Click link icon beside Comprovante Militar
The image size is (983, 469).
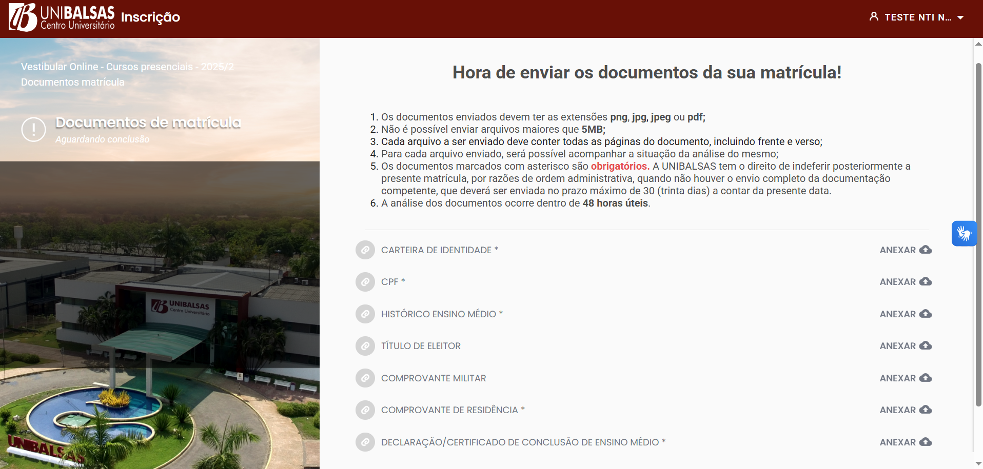coord(365,378)
